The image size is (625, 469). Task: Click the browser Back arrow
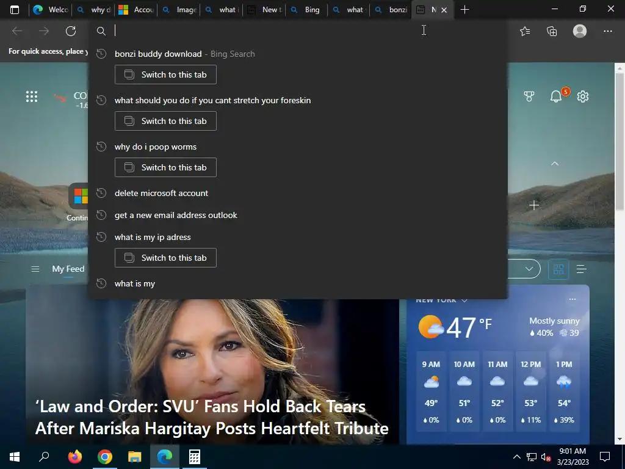coord(17,31)
